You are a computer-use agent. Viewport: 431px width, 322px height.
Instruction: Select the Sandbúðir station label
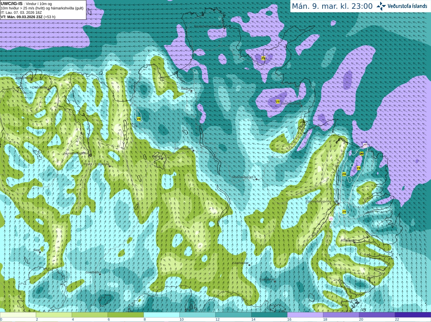click(x=93, y=272)
